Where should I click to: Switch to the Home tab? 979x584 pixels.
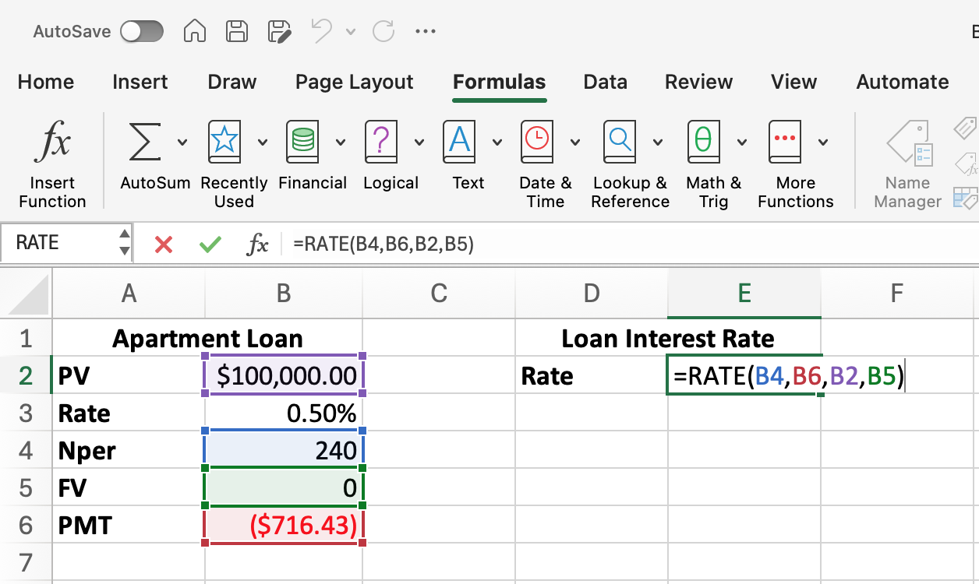[x=46, y=82]
